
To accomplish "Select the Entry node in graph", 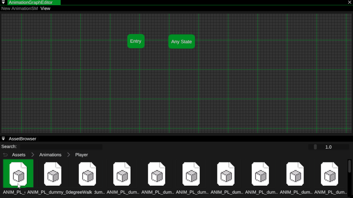I will click(x=136, y=41).
